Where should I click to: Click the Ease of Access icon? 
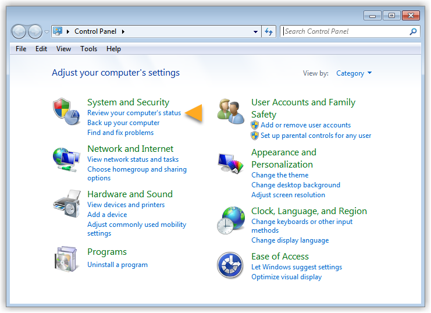(x=230, y=265)
